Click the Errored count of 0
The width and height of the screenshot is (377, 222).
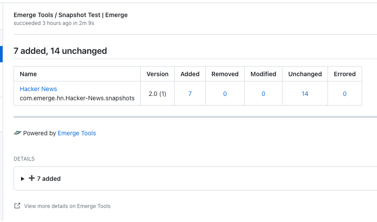[345, 94]
